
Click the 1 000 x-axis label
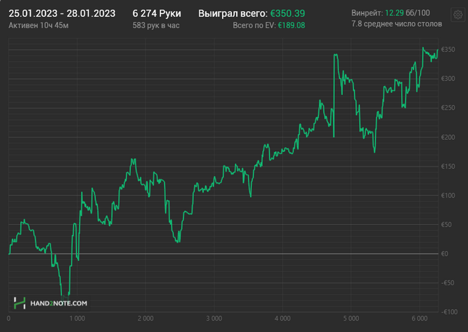pyautogui.click(x=77, y=319)
